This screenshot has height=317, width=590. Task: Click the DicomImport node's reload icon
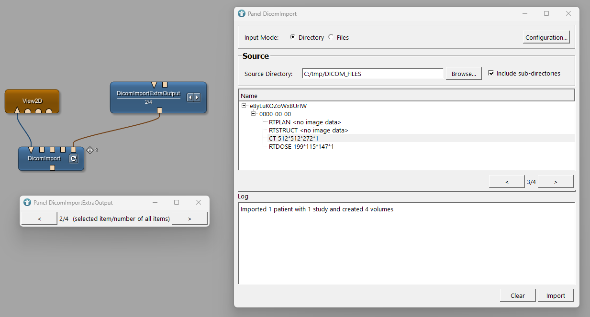(73, 159)
